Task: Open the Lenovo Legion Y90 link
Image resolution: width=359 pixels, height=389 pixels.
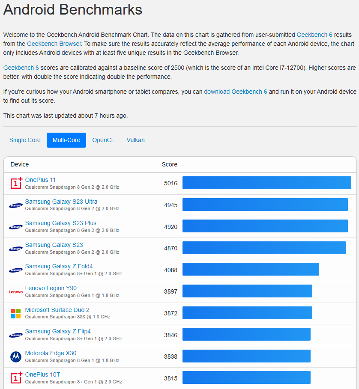Action: (x=51, y=288)
